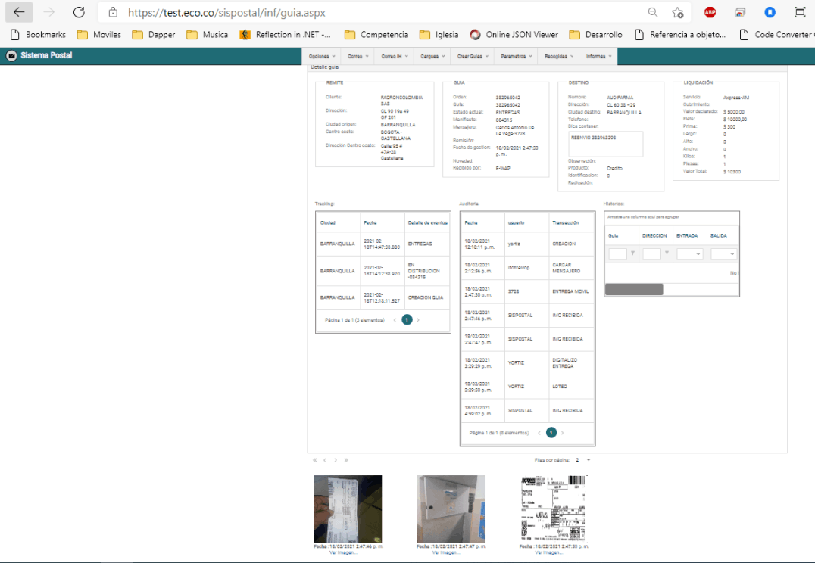Add page to favorites with star icon

pos(678,12)
